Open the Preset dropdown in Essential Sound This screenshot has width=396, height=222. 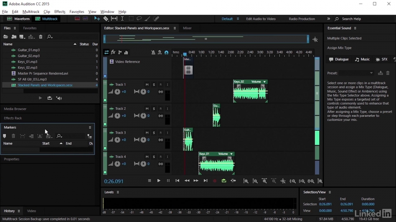(356, 73)
